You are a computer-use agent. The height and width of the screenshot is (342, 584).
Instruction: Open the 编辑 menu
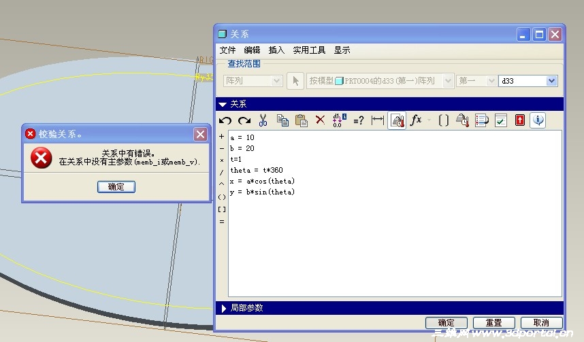[252, 50]
